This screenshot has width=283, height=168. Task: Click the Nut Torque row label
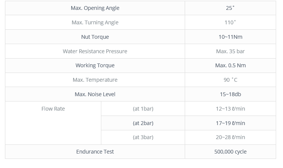[x=95, y=37]
